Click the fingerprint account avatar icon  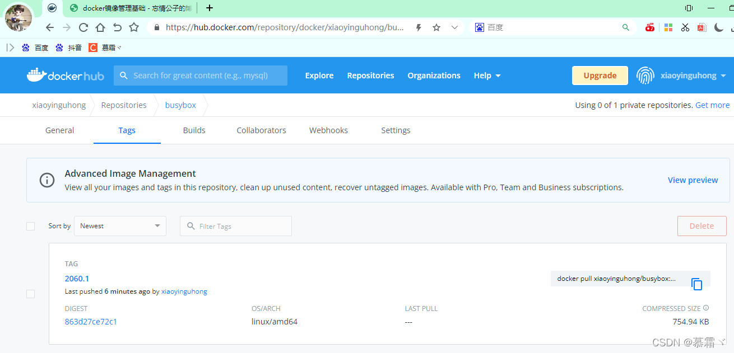(x=645, y=76)
